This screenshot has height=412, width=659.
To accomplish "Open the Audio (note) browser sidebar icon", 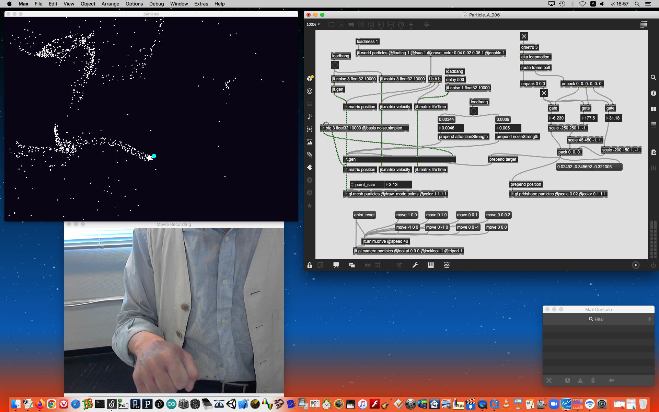I will pyautogui.click(x=310, y=117).
